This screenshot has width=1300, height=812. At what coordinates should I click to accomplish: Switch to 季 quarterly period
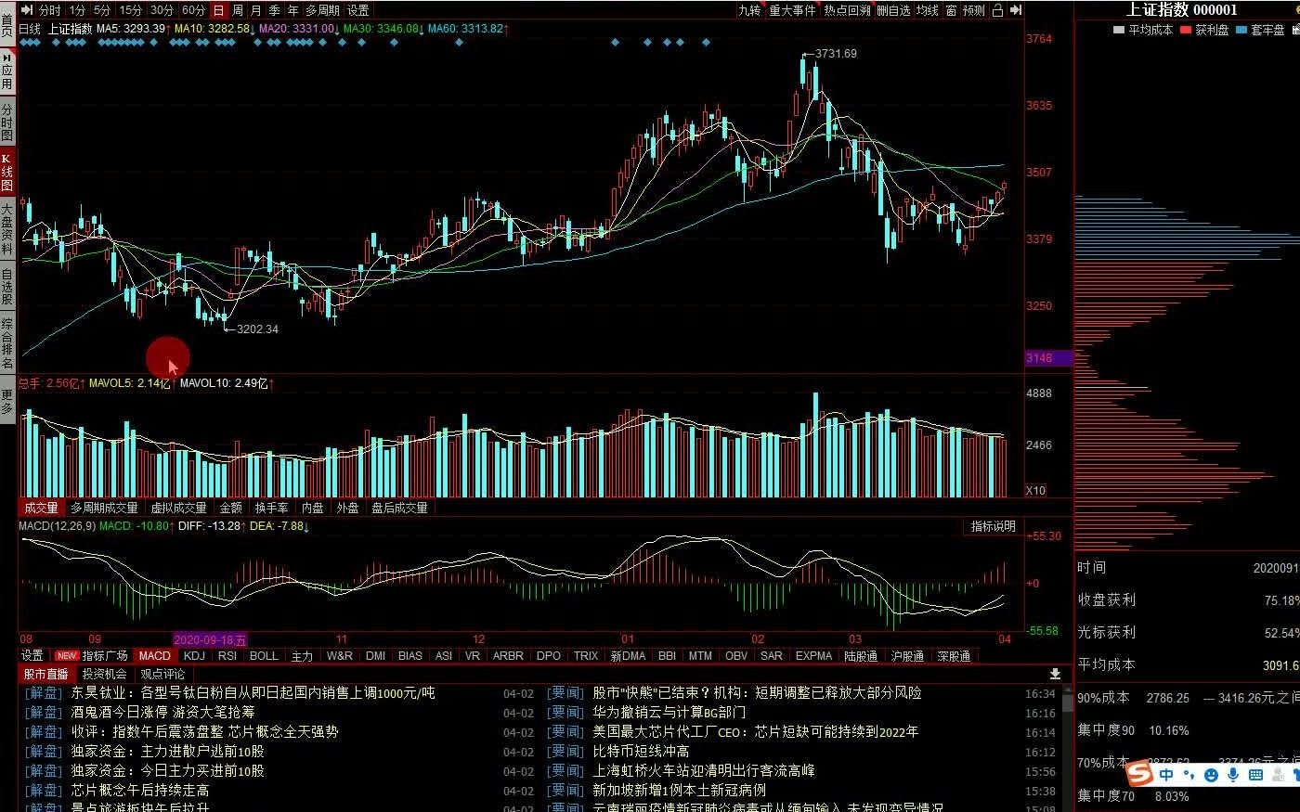click(275, 10)
